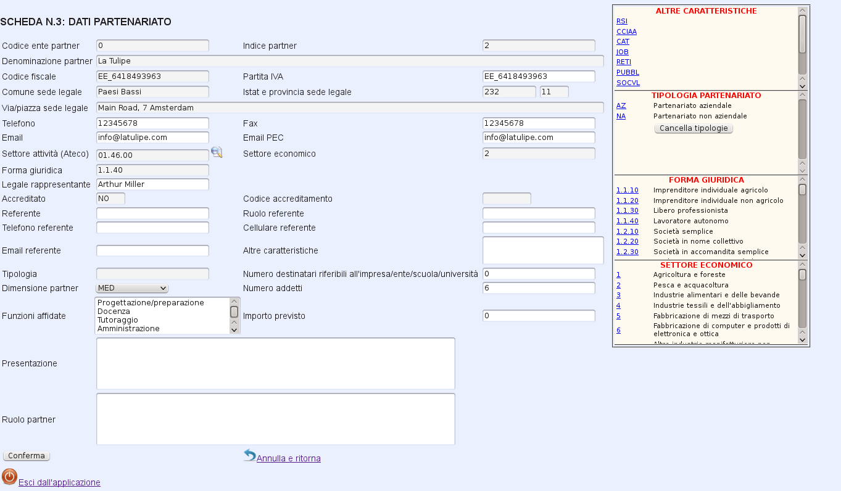
Task: Pick the PUBBL characteristic link
Action: tap(628, 72)
